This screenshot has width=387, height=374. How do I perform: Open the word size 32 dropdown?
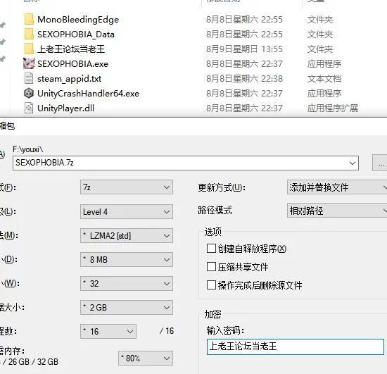127,284
